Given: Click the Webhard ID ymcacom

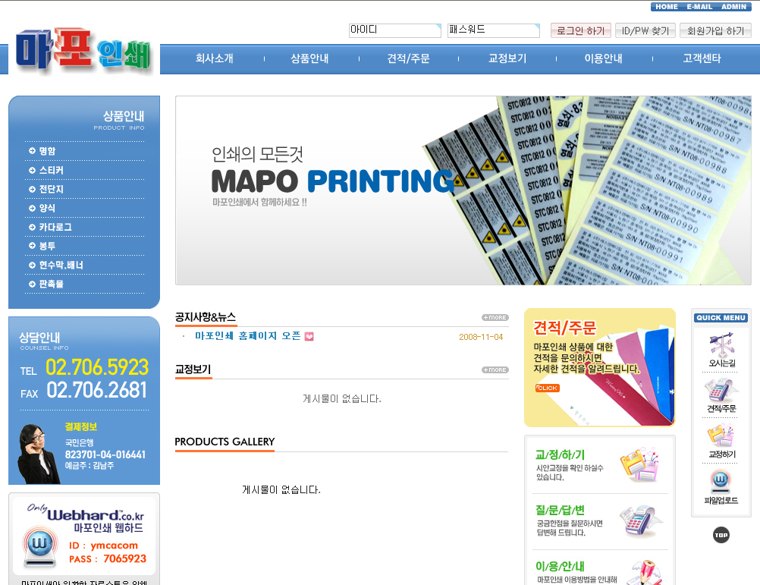Looking at the screenshot, I should point(115,546).
